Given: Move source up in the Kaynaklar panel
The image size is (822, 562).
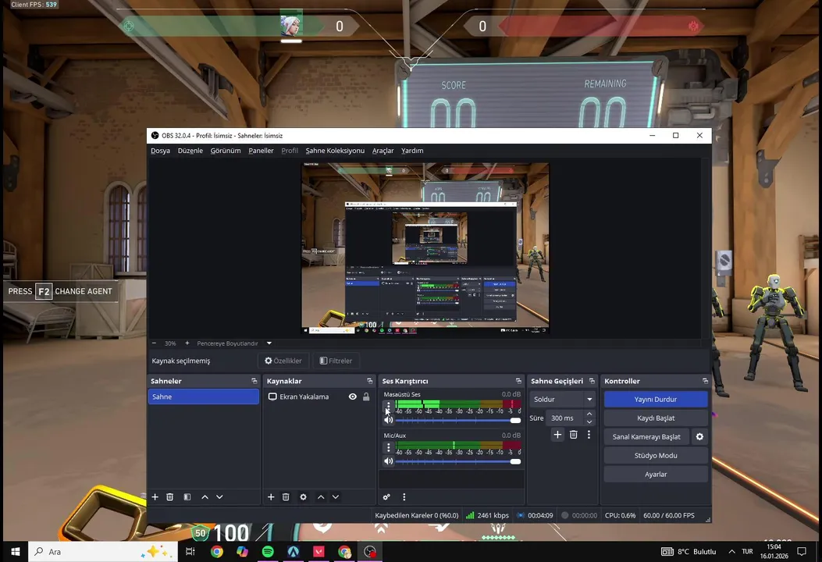Looking at the screenshot, I should coord(321,497).
